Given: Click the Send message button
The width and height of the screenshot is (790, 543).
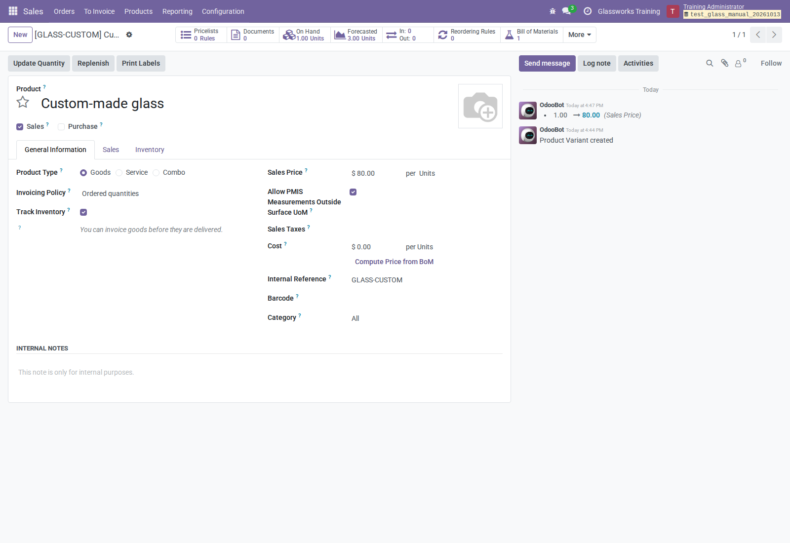Looking at the screenshot, I should [x=547, y=63].
